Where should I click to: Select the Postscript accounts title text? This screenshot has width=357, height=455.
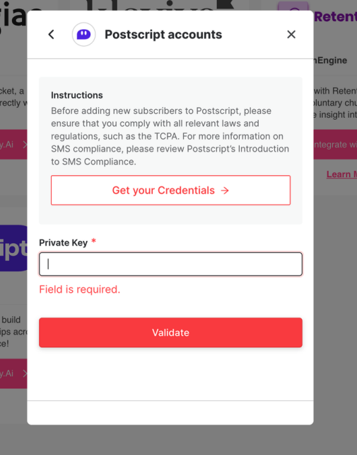(163, 35)
